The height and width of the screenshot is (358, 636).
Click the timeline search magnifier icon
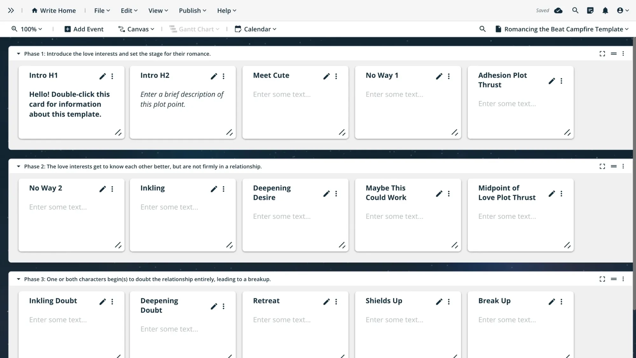tap(482, 29)
